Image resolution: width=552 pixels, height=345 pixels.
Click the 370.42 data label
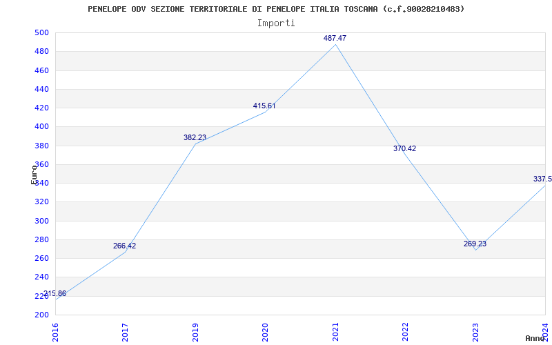pos(404,148)
